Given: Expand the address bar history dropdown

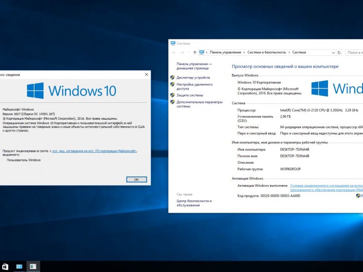Looking at the screenshot, I should 333,53.
